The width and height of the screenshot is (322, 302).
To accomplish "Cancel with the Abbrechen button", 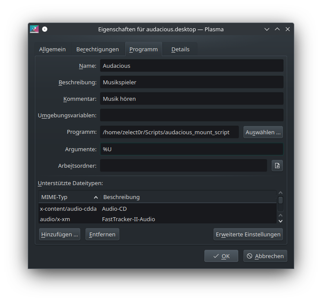I will click(265, 256).
